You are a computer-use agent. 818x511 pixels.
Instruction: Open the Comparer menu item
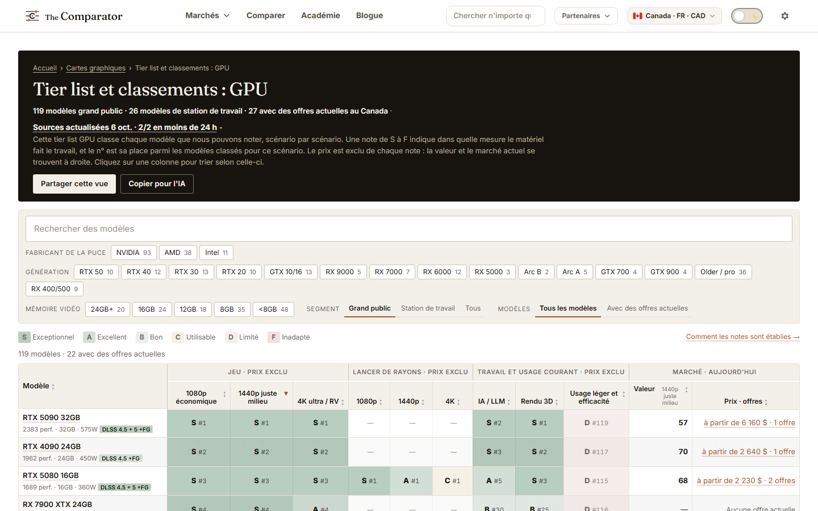265,15
